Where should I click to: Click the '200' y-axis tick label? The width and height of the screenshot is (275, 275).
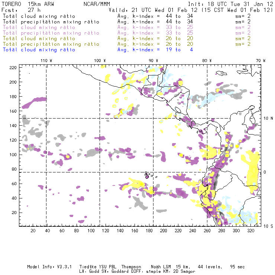(x=13, y=82)
